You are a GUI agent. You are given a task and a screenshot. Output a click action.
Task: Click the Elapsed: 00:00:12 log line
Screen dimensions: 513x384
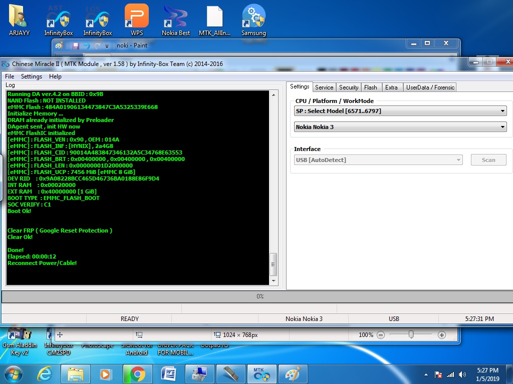(32, 256)
